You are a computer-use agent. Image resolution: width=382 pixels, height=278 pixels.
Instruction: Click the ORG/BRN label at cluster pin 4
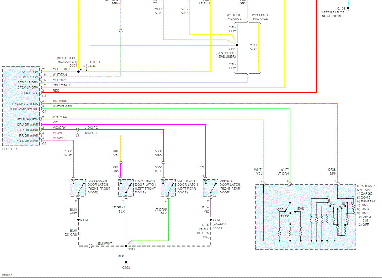click(x=60, y=101)
